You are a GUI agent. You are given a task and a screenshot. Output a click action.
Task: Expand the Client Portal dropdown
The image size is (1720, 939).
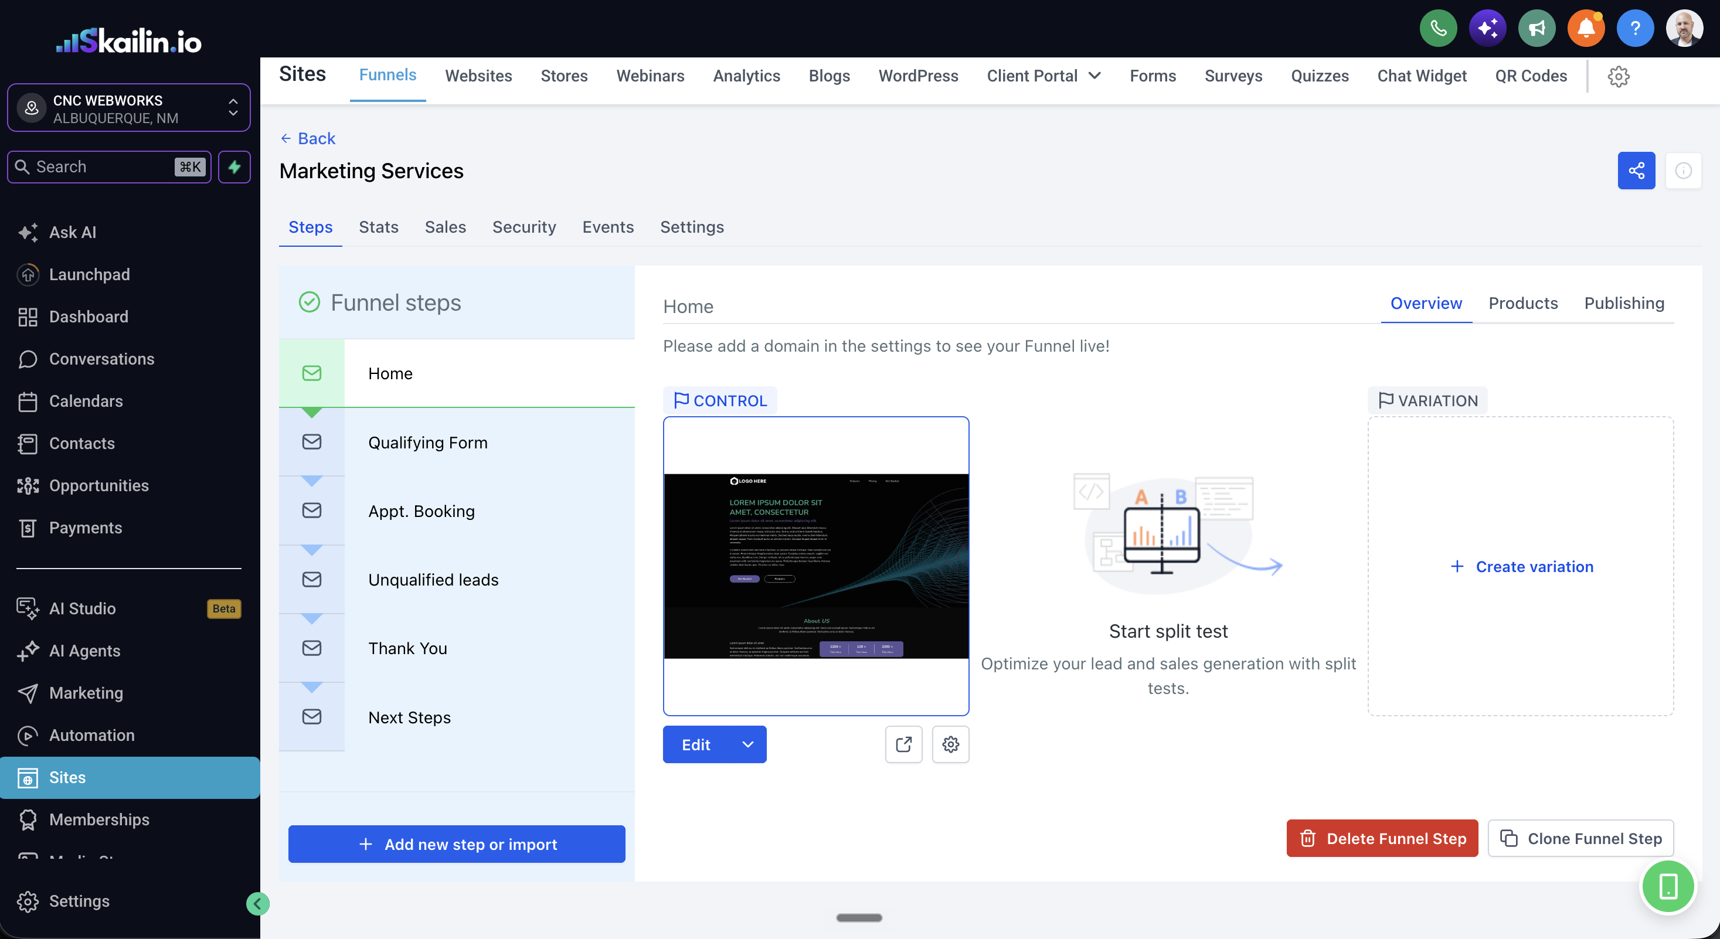(1043, 76)
